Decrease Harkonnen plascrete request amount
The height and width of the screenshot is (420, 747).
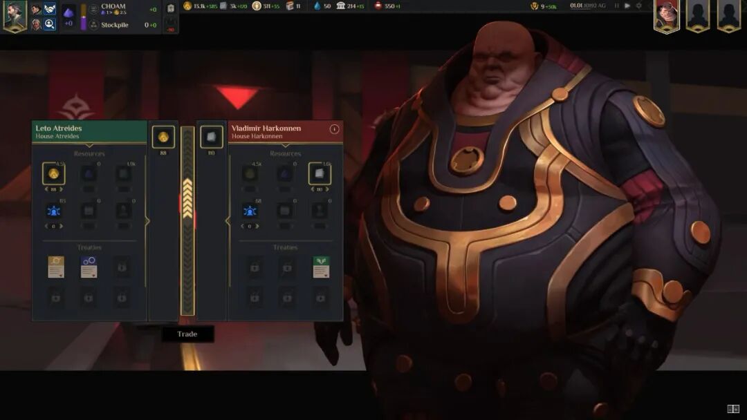tap(313, 189)
